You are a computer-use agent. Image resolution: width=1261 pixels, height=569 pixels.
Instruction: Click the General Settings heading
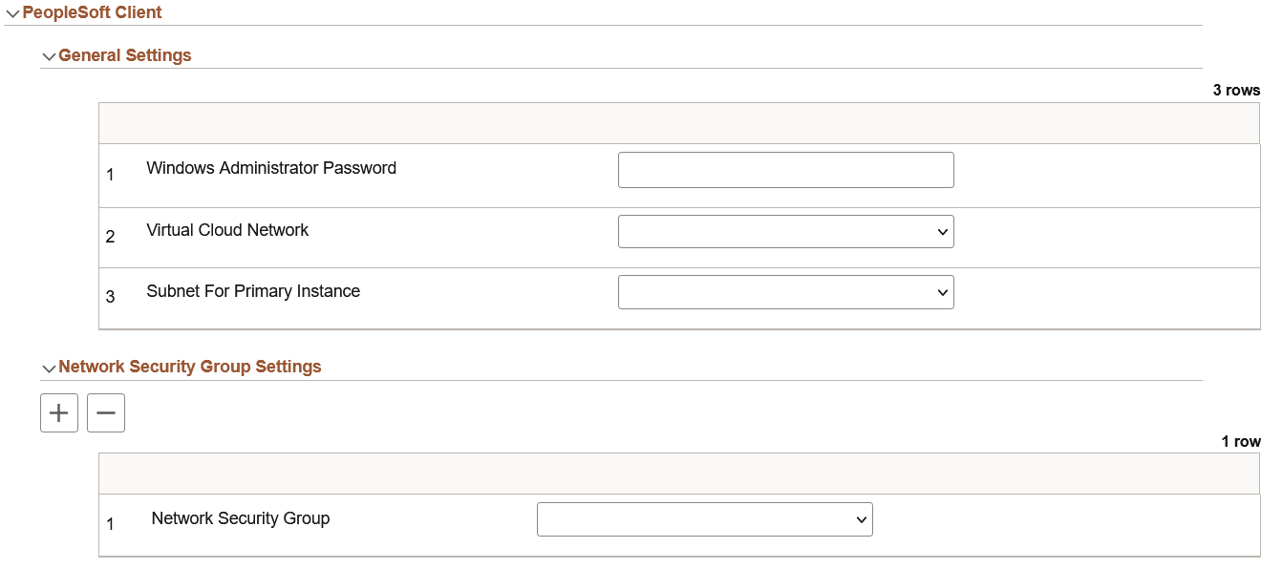(125, 55)
